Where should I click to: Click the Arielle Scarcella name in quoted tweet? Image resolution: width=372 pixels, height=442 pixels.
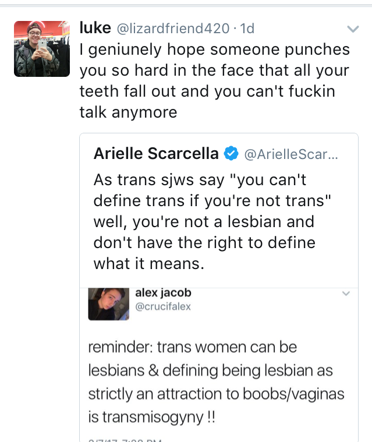click(x=156, y=153)
